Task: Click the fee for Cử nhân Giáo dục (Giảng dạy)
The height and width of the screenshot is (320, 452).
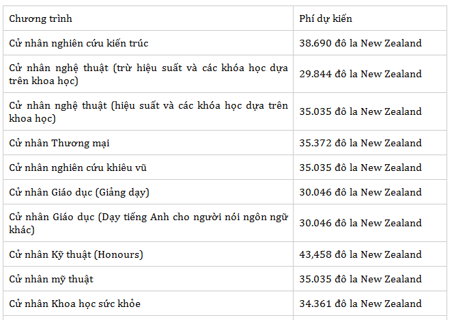Action: tap(360, 192)
